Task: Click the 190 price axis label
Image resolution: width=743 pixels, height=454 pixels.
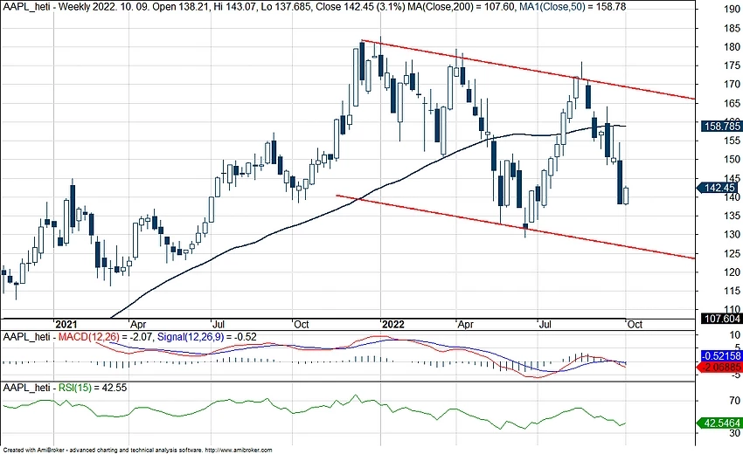Action: tap(733, 9)
